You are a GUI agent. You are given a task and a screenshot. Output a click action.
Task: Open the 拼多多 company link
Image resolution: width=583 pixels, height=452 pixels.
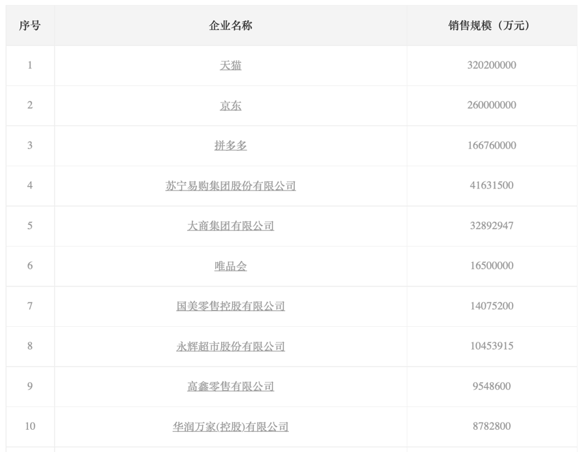click(x=230, y=145)
